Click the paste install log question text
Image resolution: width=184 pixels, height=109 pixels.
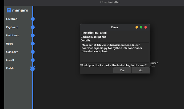point(113,65)
